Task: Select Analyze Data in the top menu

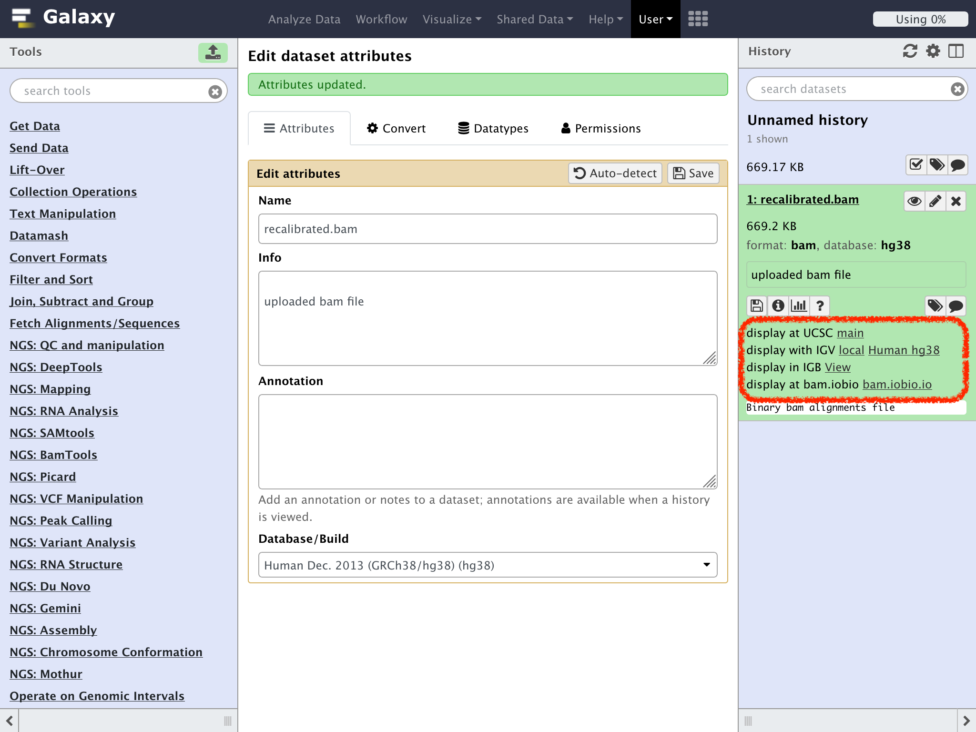Action: pos(304,19)
